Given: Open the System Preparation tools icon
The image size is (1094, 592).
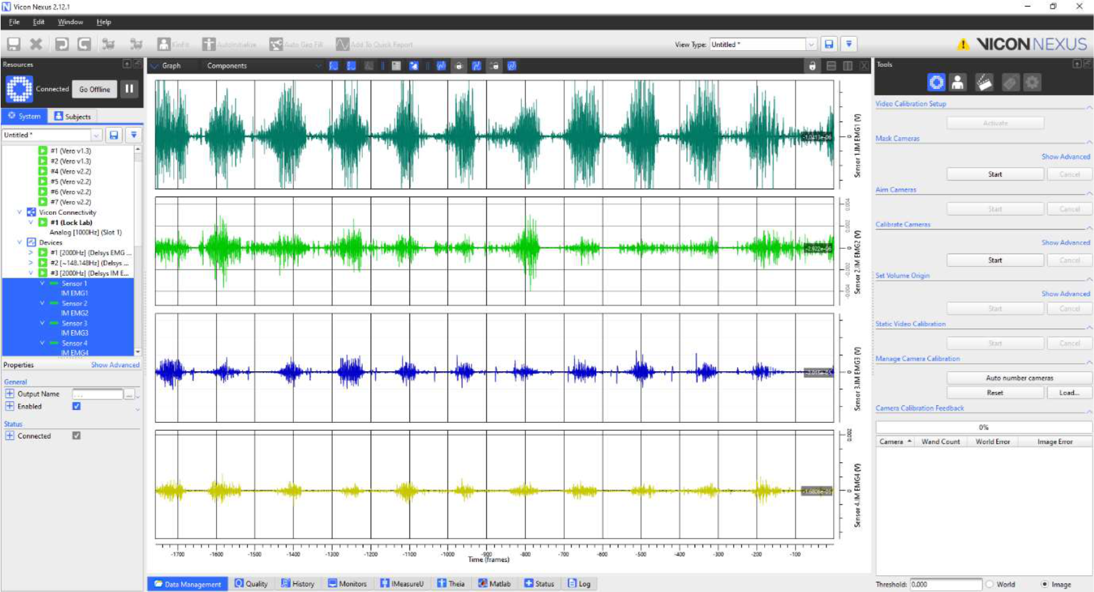Looking at the screenshot, I should coord(936,82).
